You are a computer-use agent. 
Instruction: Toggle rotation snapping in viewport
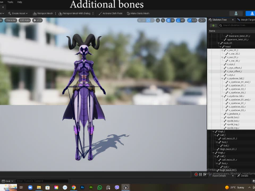pos(178,21)
